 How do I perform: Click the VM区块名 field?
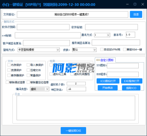pyautogui.click(x=76, y=89)
